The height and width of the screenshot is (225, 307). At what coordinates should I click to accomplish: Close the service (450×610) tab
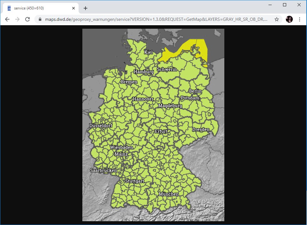click(74, 8)
